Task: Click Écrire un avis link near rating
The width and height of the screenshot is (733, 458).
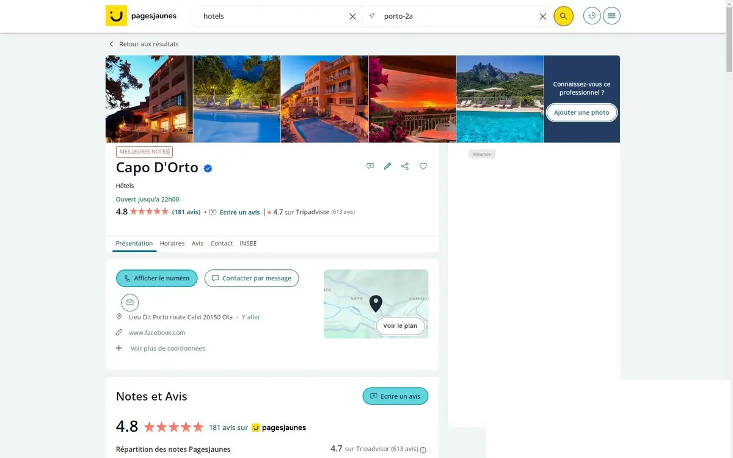Action: coord(235,213)
